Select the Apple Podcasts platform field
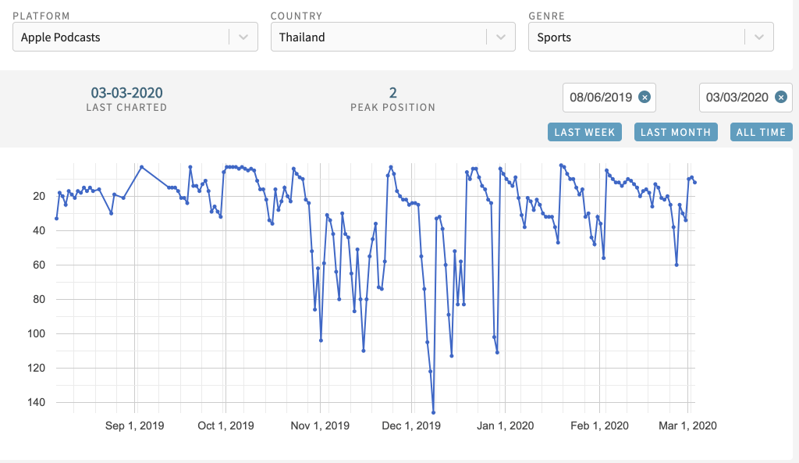 (x=121, y=37)
